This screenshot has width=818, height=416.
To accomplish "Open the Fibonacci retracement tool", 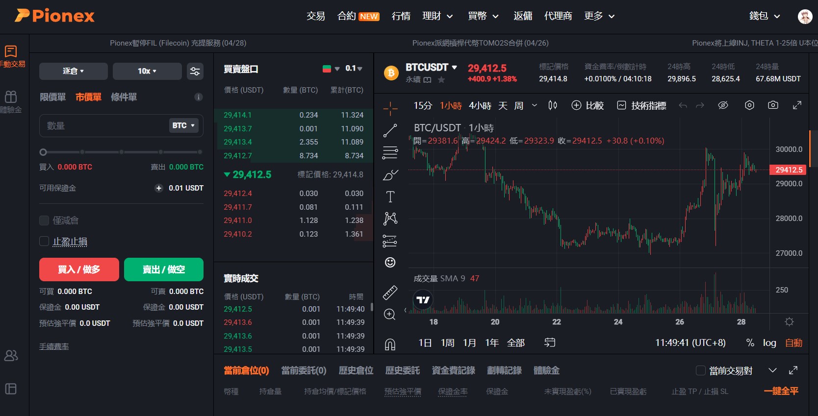I will tap(390, 152).
